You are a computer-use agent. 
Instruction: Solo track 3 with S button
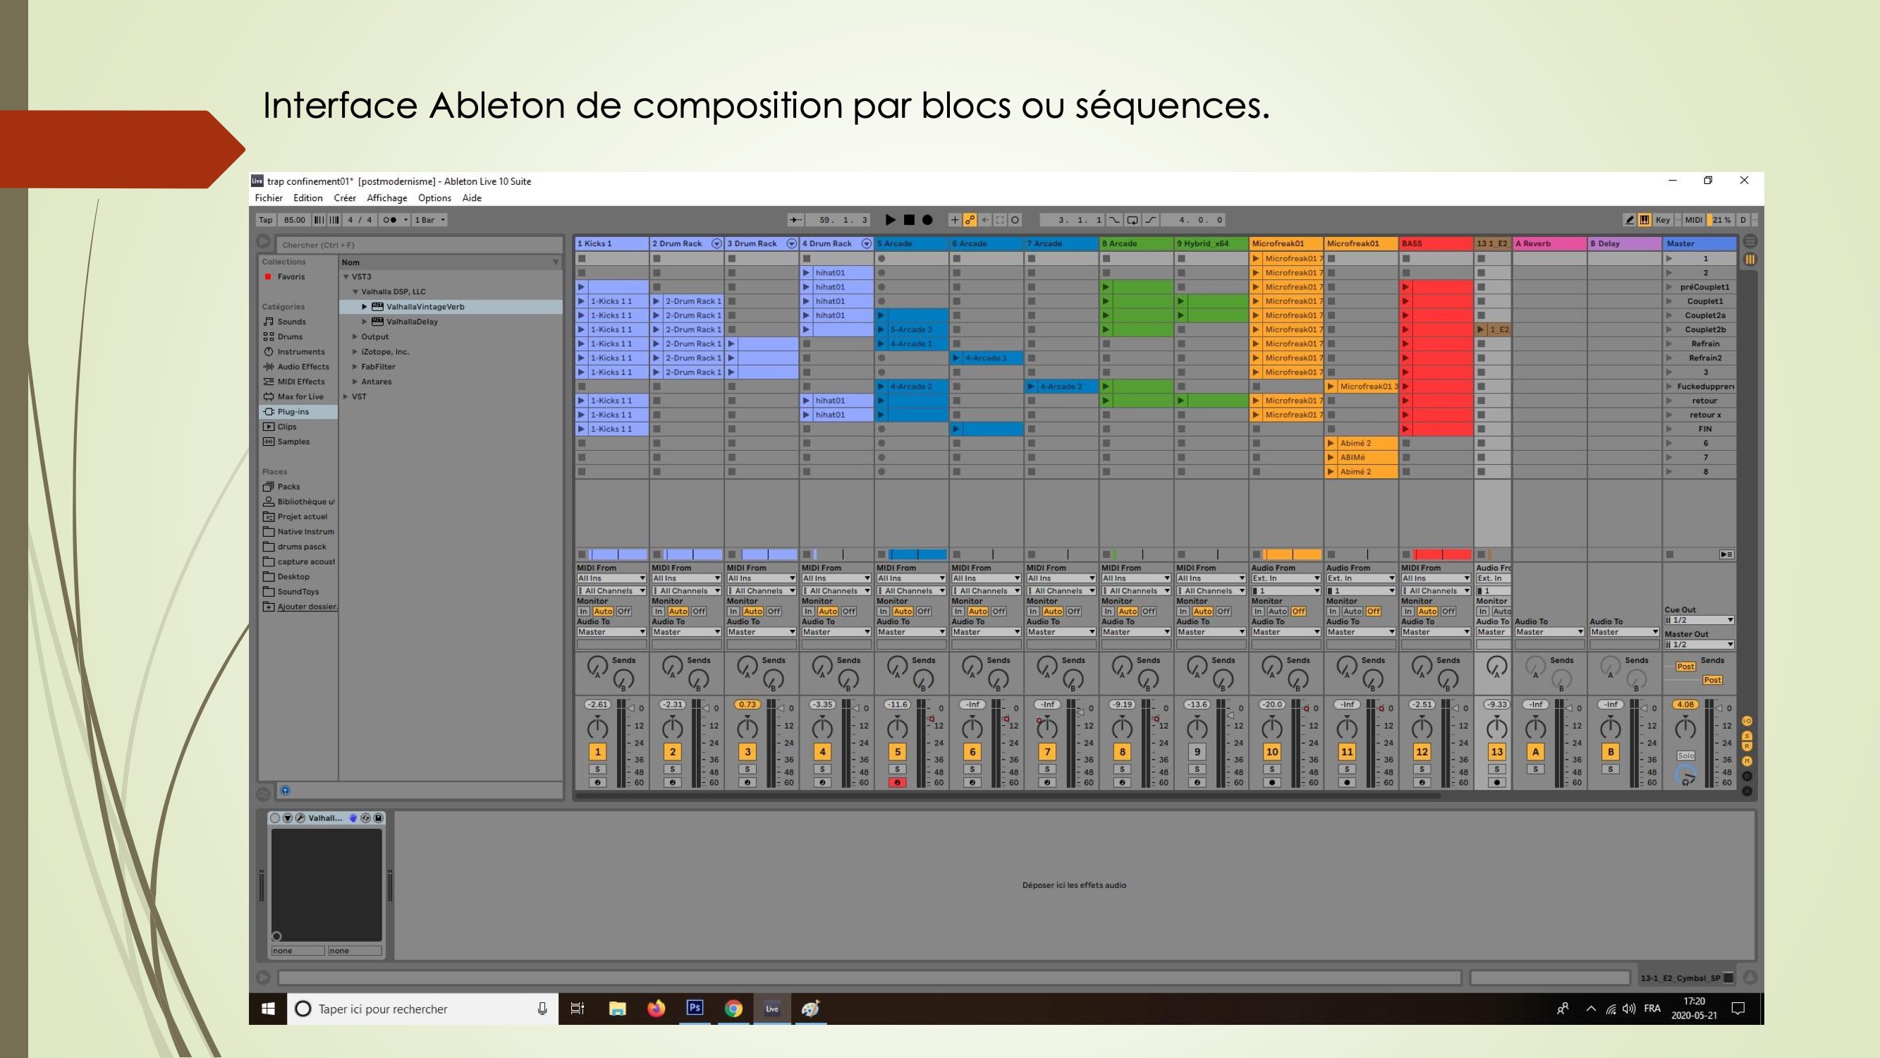point(747,769)
